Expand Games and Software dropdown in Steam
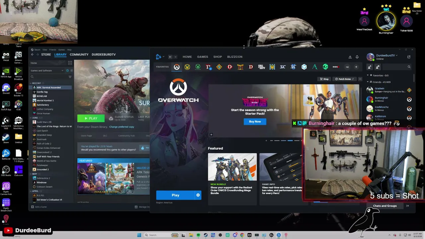 click(47, 70)
